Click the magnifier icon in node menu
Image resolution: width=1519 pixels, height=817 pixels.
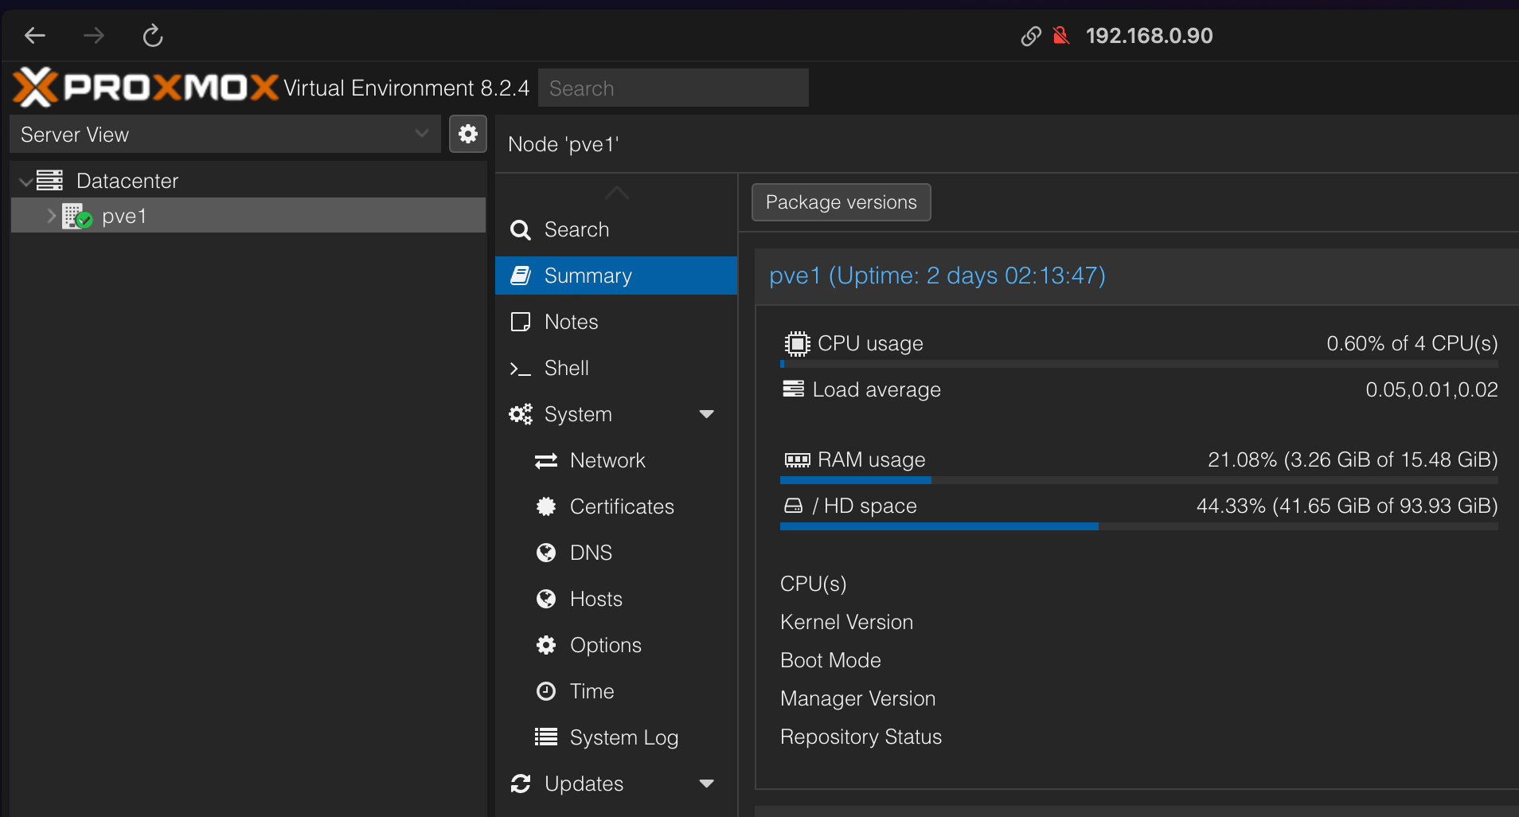[521, 230]
